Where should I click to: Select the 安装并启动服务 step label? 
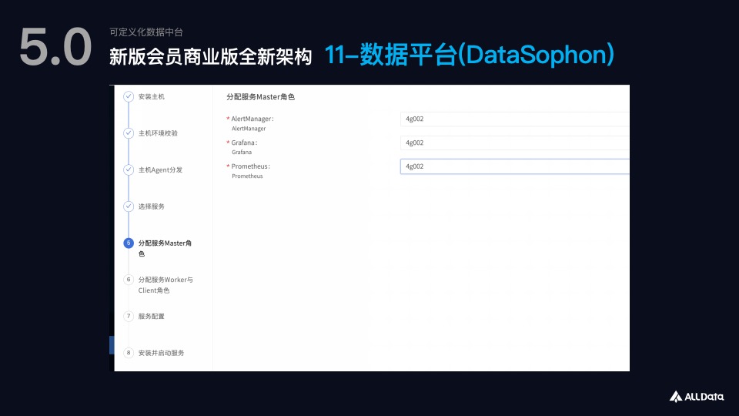[161, 353]
